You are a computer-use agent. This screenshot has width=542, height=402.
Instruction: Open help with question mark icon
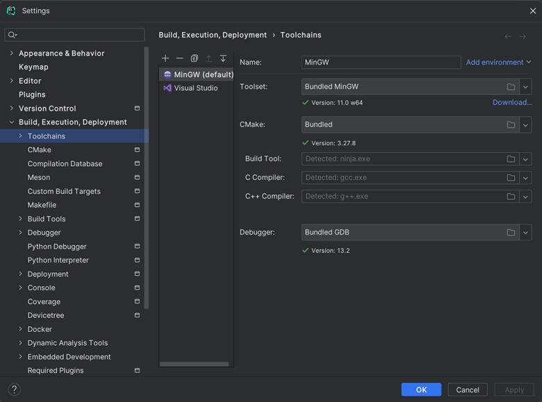pyautogui.click(x=14, y=390)
